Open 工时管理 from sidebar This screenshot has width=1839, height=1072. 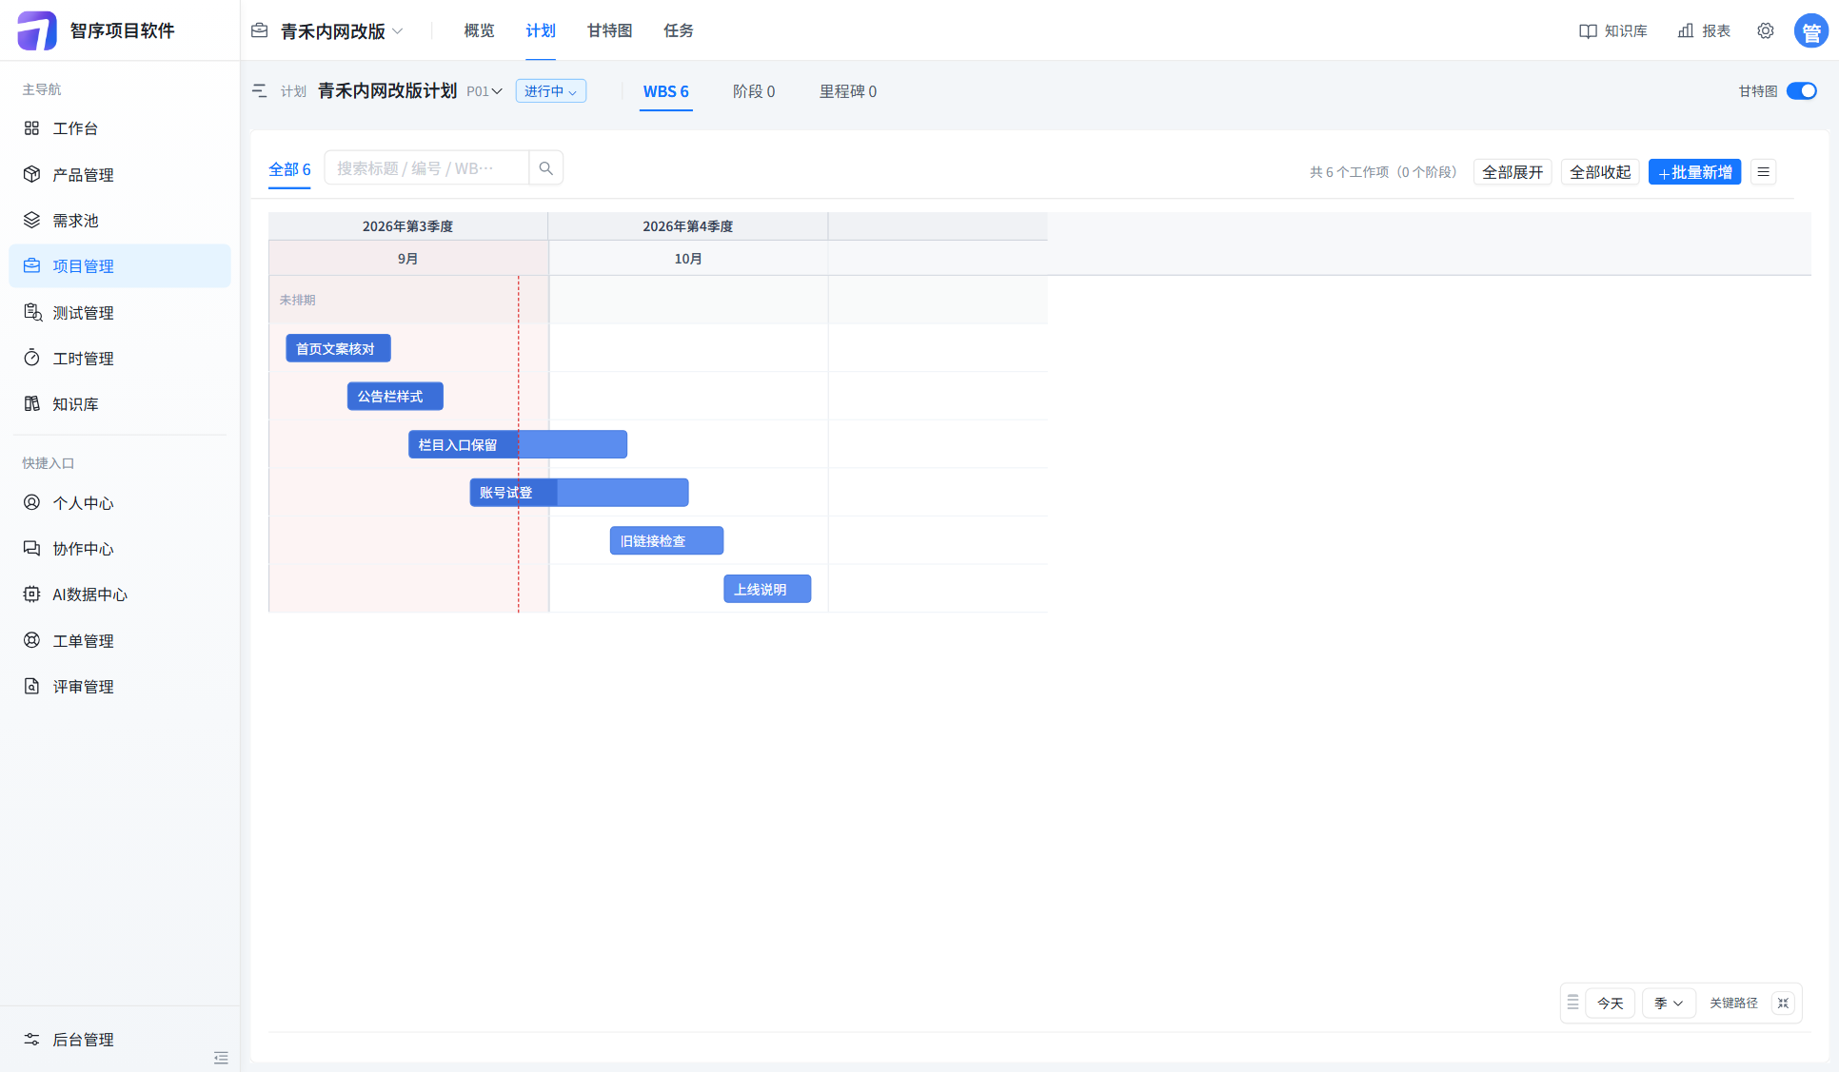pos(120,359)
